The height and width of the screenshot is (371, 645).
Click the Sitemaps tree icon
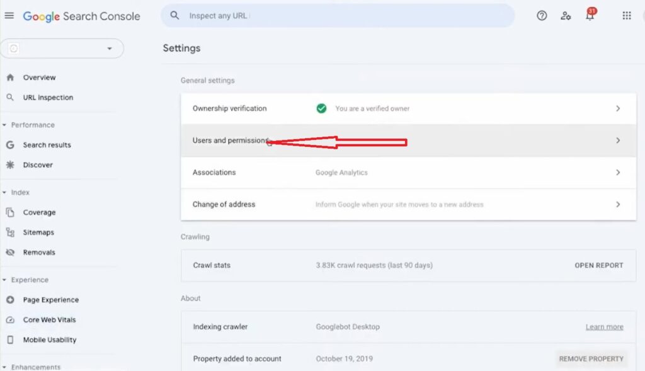coord(10,232)
